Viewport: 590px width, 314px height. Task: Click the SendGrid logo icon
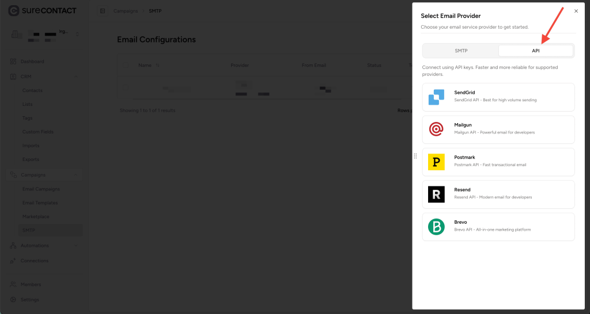(x=436, y=97)
